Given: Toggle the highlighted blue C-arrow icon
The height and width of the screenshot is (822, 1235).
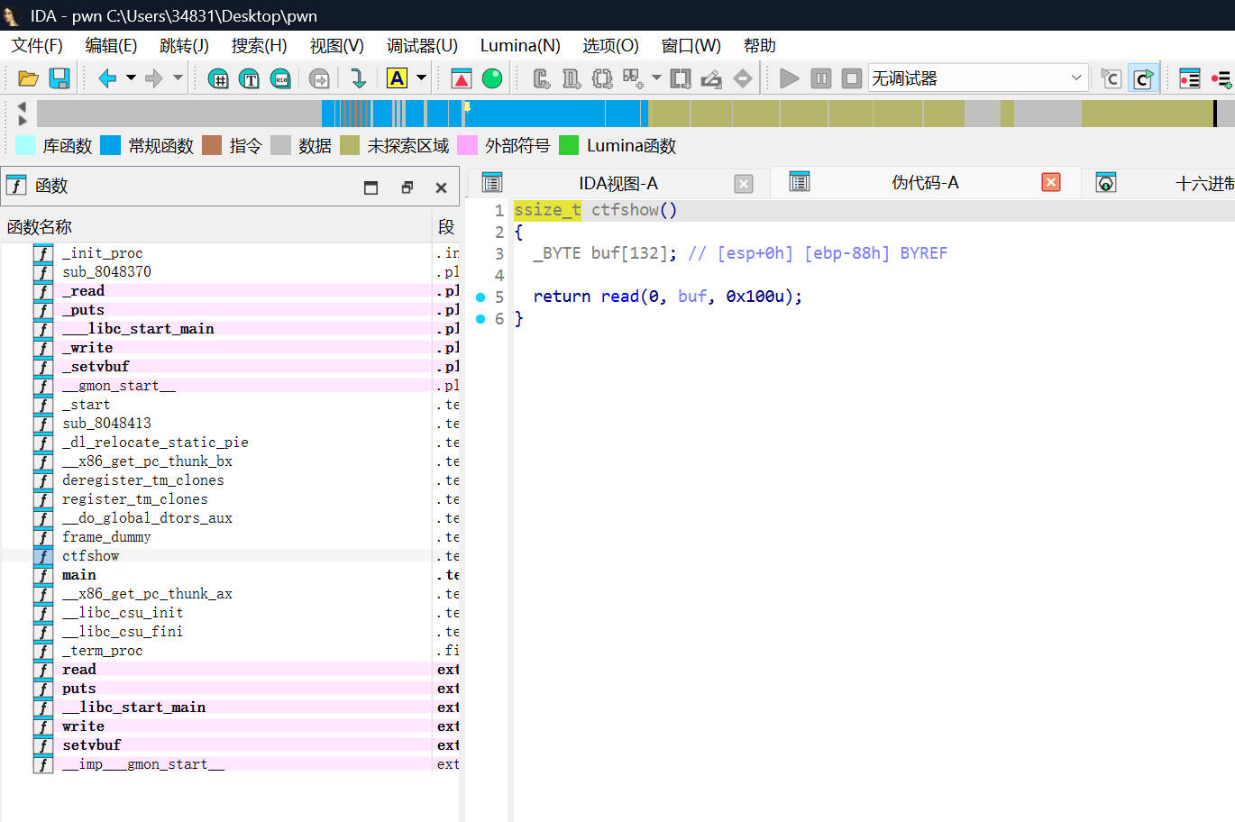Looking at the screenshot, I should 1143,78.
